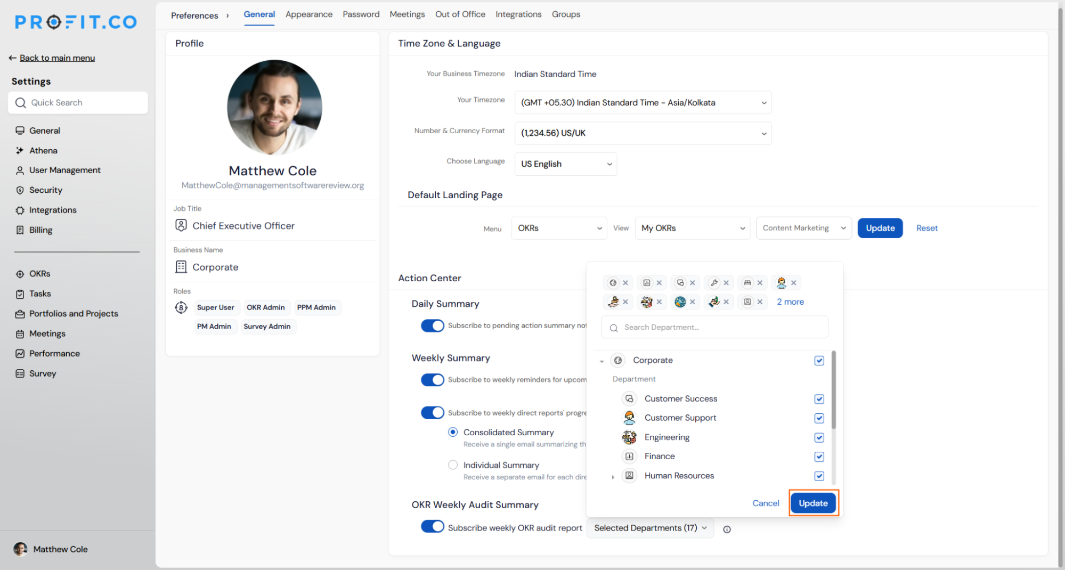Open the landing page Menu dropdown
1065x570 pixels.
[x=559, y=228]
